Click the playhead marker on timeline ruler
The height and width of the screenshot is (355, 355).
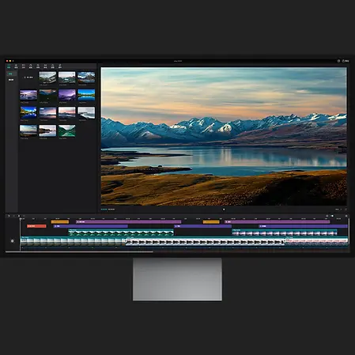[21, 219]
